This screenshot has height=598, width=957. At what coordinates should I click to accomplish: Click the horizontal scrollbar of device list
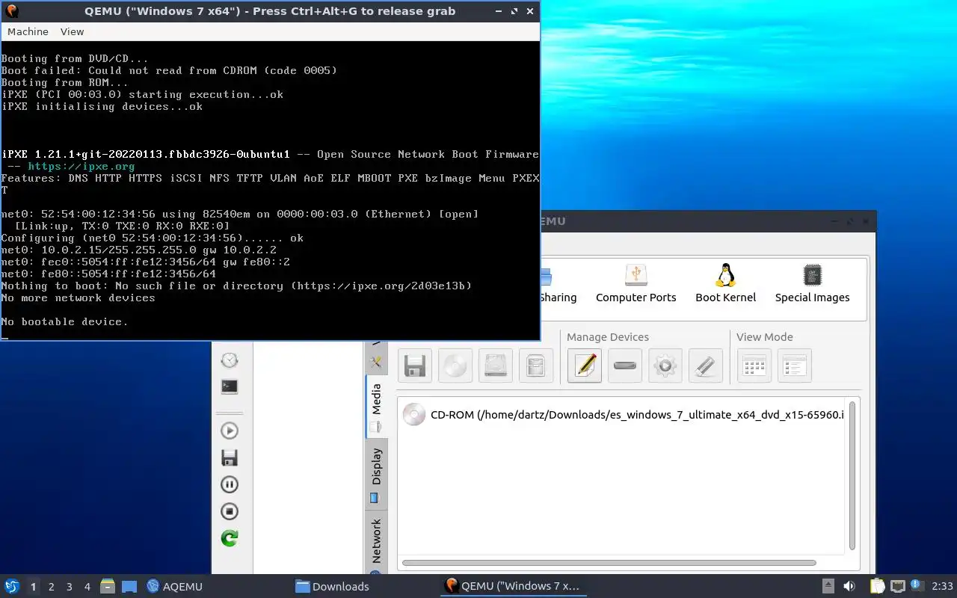click(609, 563)
